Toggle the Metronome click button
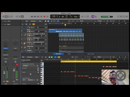The height and width of the screenshot is (97, 130). point(96,17)
